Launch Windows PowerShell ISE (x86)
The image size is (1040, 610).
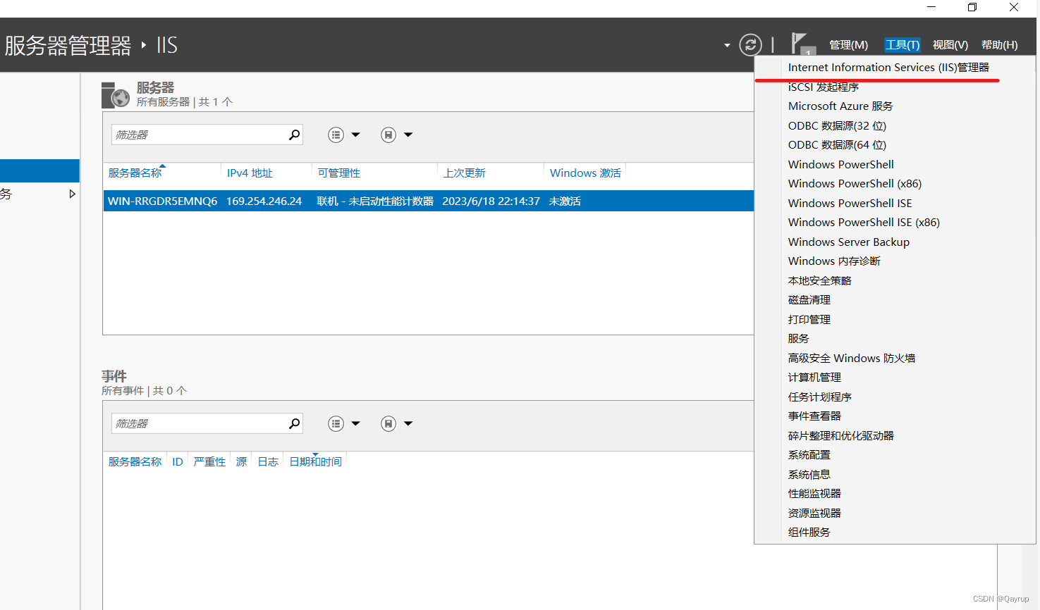[x=864, y=223]
